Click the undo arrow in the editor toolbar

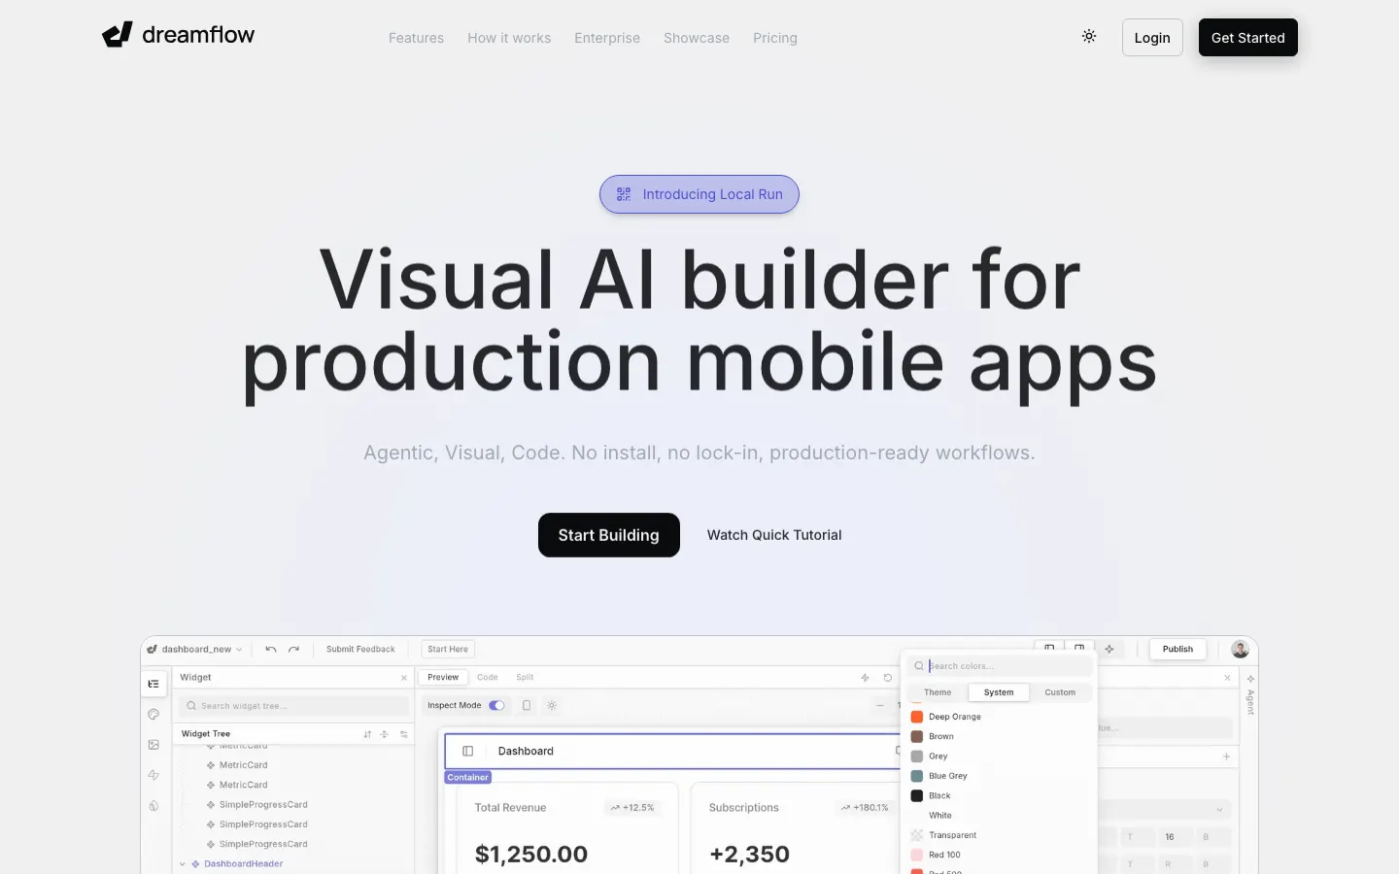[x=271, y=650]
